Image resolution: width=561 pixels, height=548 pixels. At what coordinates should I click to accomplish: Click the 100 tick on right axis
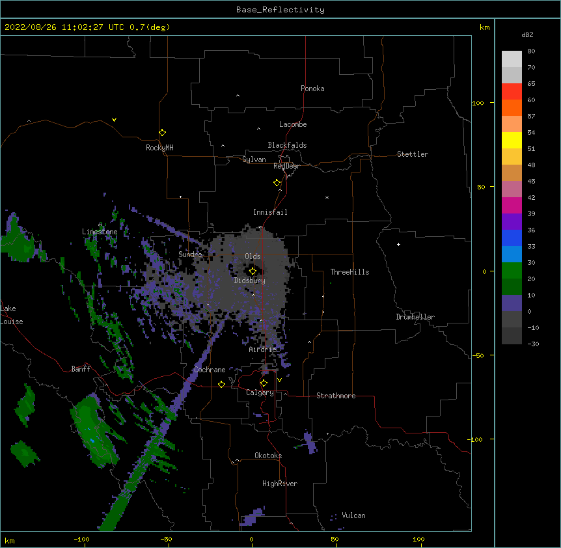(478, 103)
